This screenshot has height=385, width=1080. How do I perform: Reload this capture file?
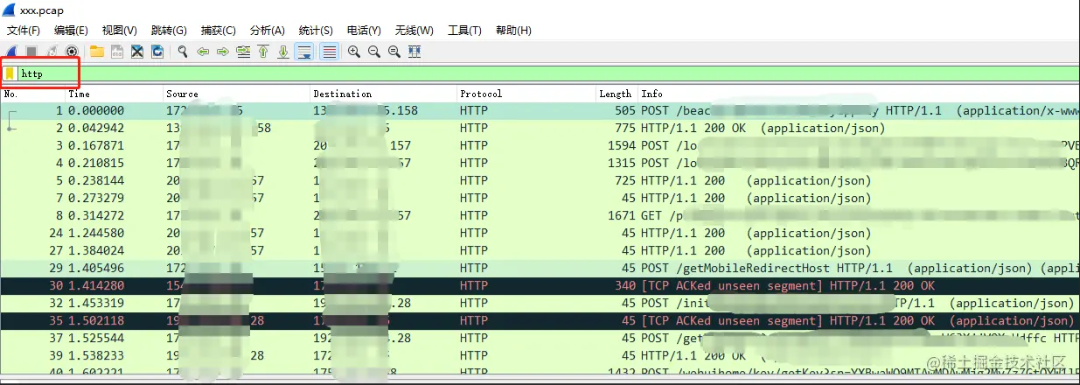coord(157,52)
